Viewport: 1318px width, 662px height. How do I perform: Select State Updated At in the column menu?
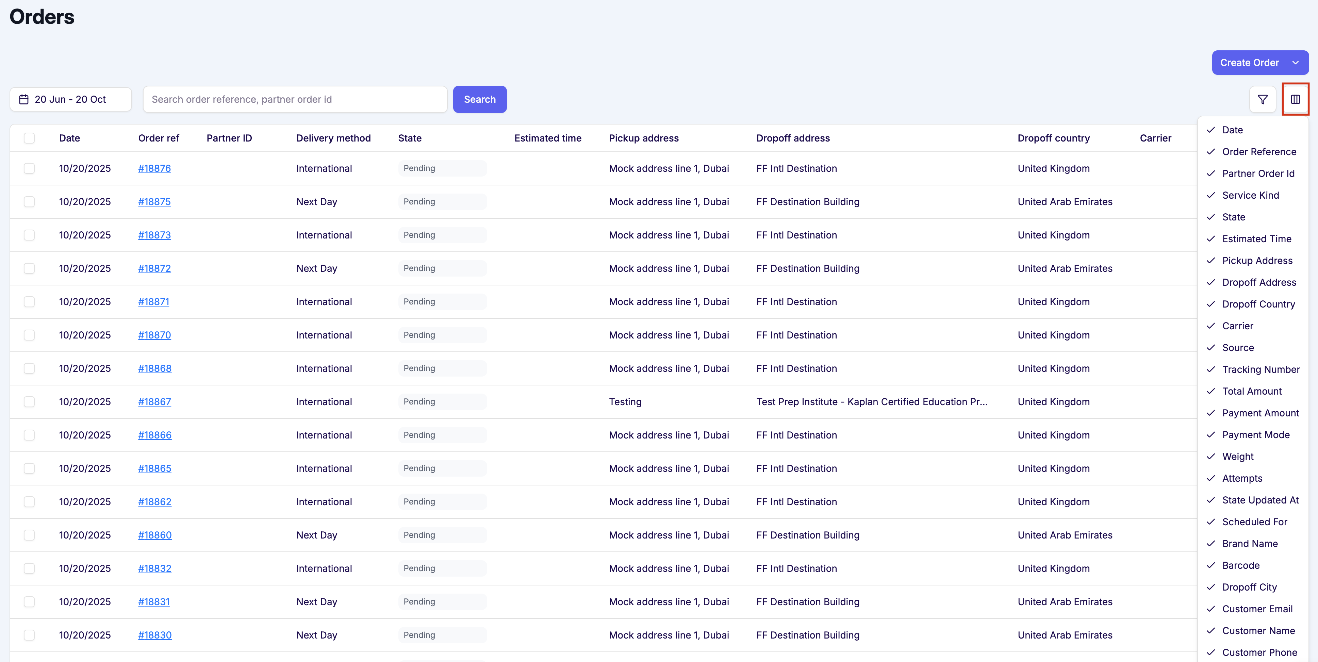[x=1260, y=500]
